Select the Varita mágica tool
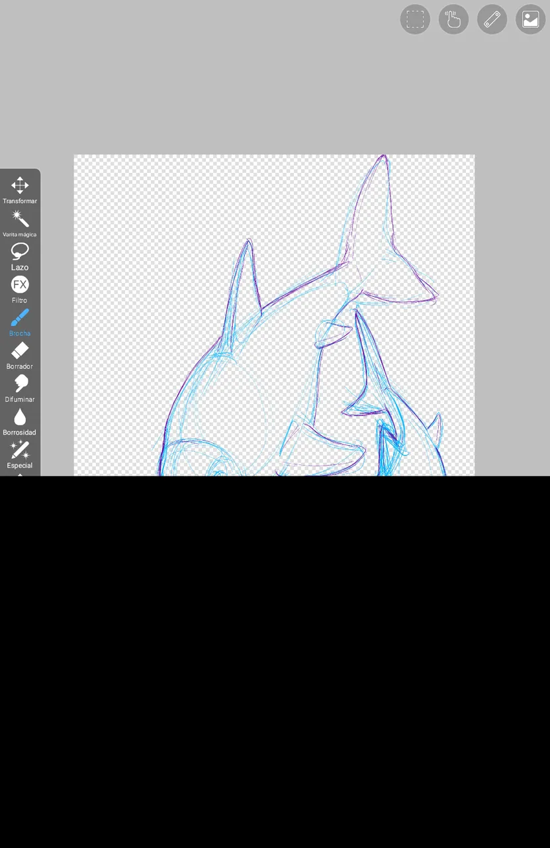 tap(20, 223)
